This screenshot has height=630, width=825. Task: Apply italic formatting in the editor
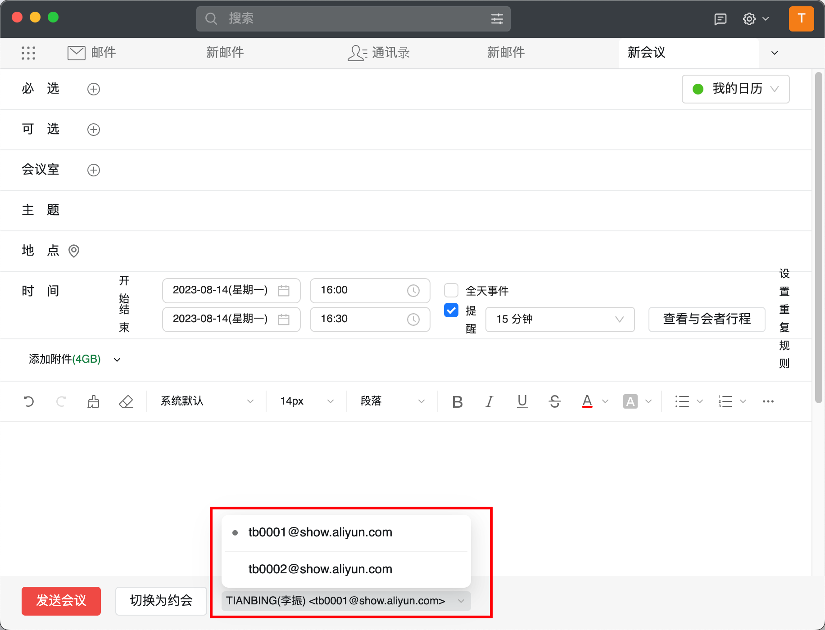click(x=489, y=401)
